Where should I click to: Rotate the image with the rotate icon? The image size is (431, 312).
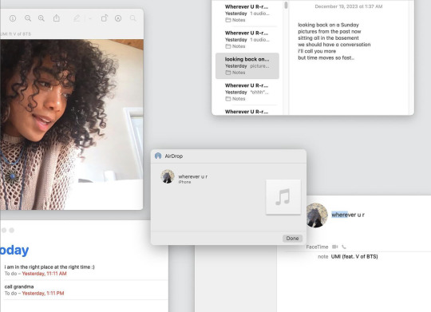point(105,18)
